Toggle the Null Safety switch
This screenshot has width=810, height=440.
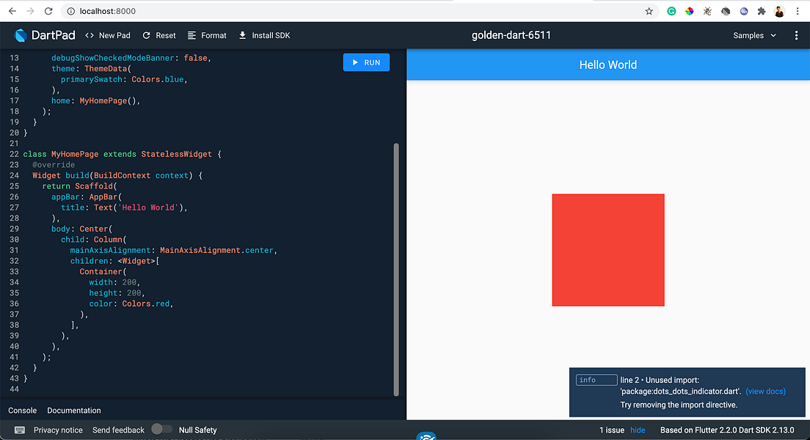[x=161, y=430]
